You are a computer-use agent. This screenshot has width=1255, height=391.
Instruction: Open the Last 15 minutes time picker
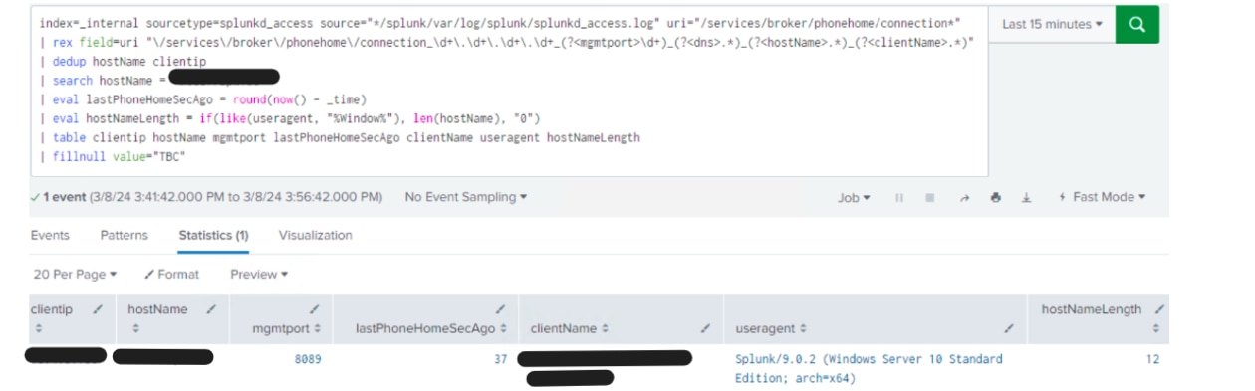[x=1053, y=24]
